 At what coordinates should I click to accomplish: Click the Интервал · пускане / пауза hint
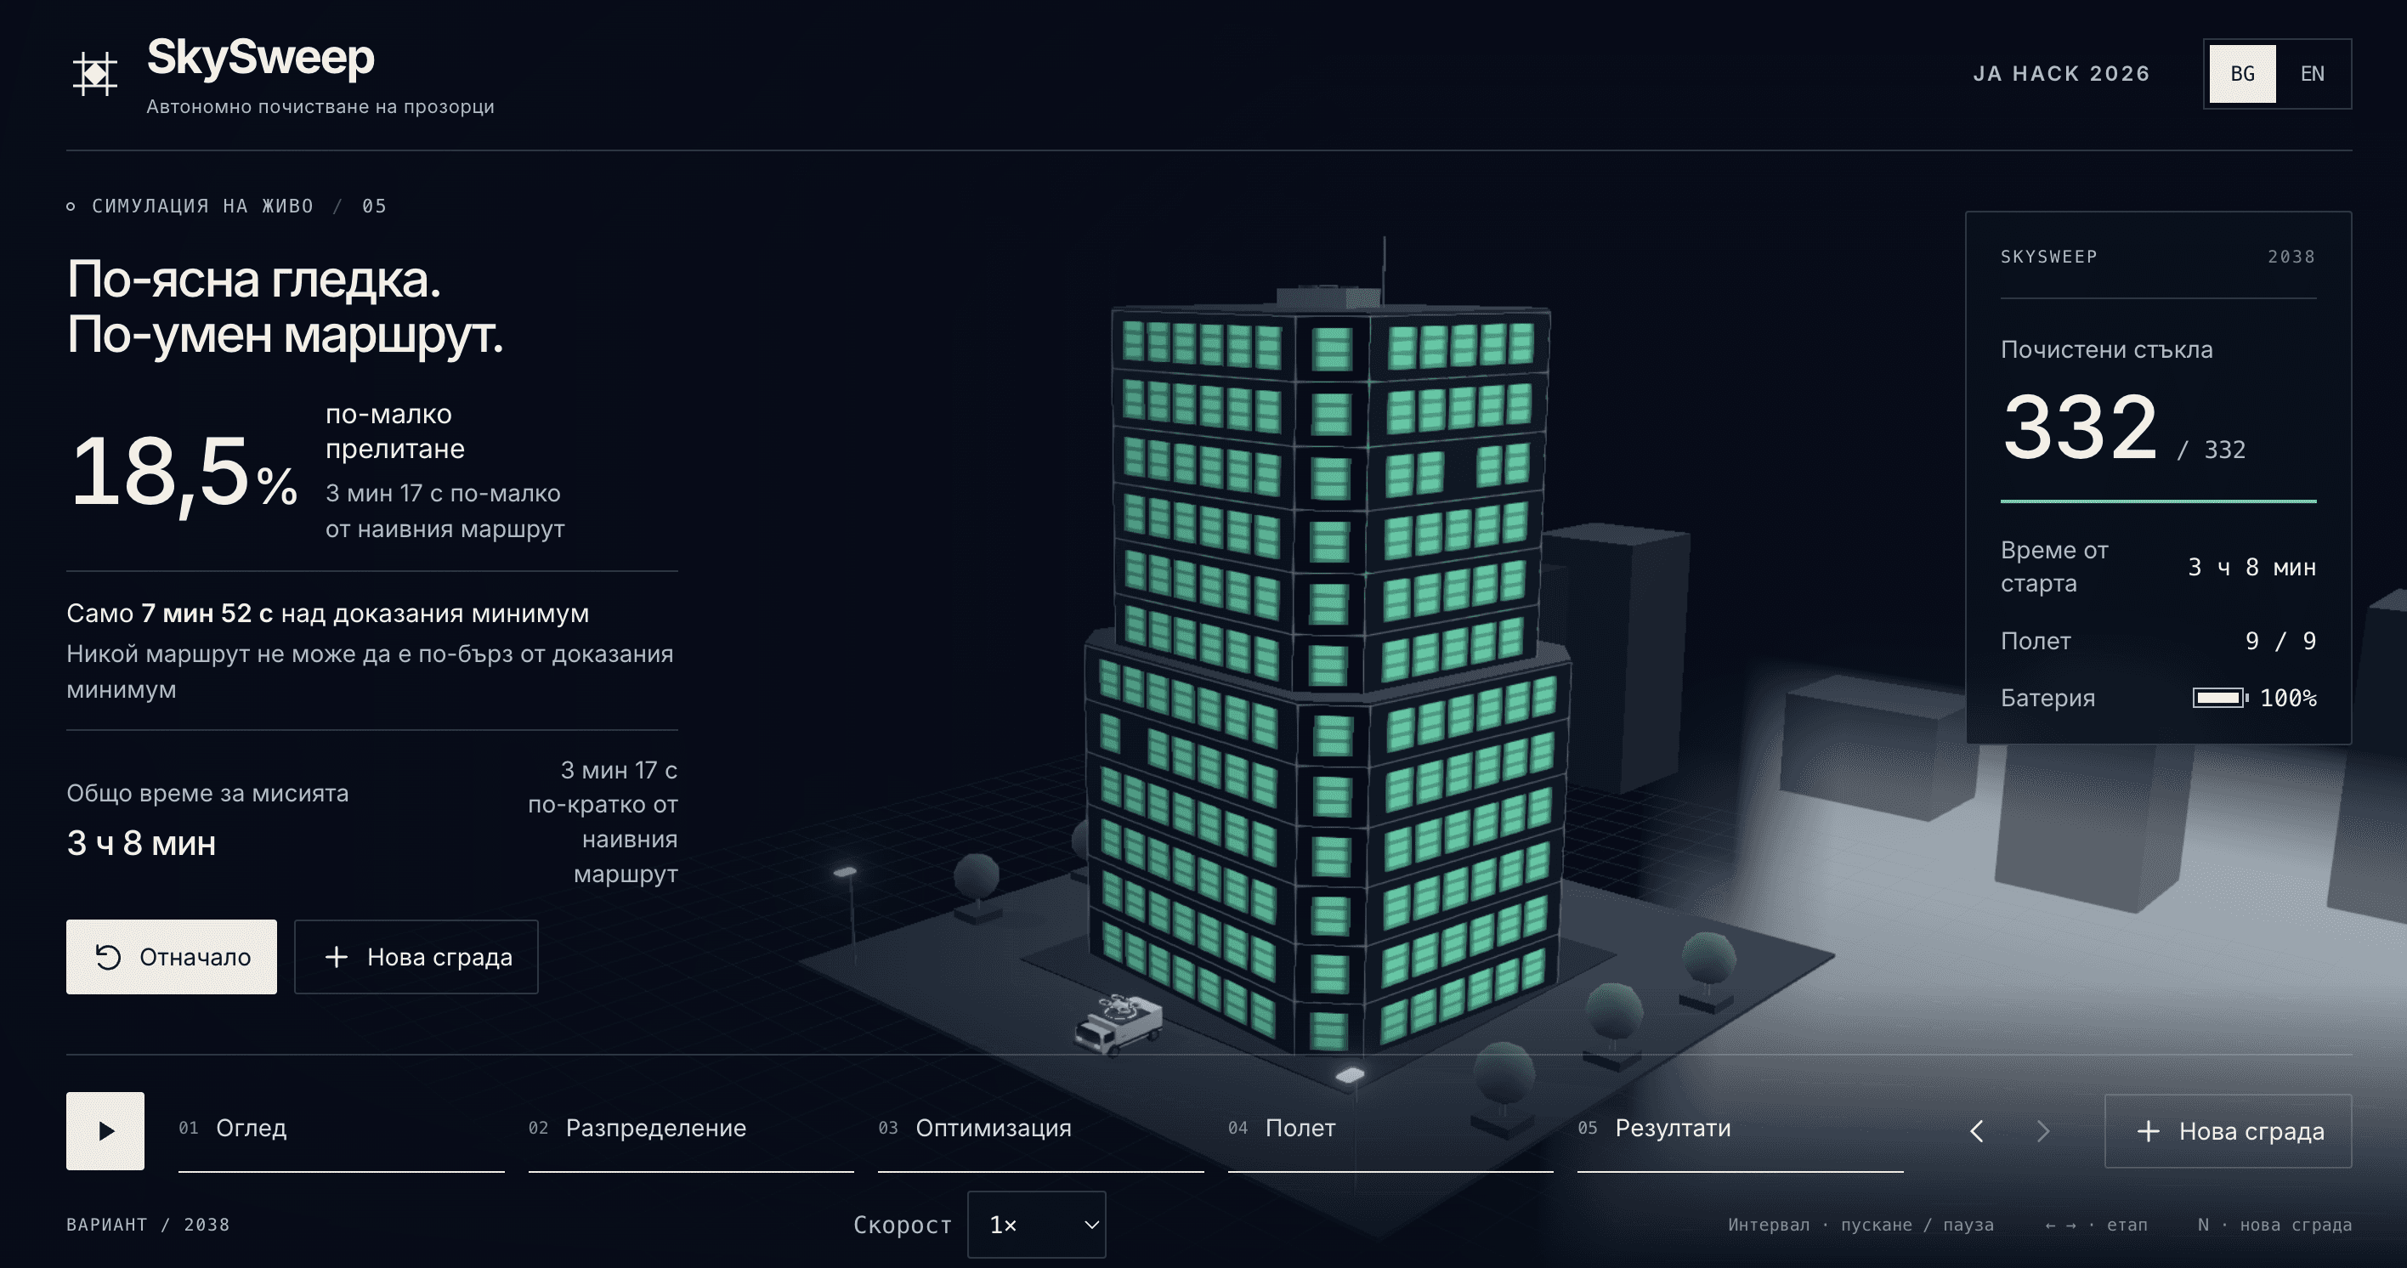click(1860, 1224)
